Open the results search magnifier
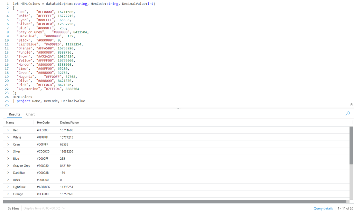Screen dimensions: 354x215 (x=347, y=113)
